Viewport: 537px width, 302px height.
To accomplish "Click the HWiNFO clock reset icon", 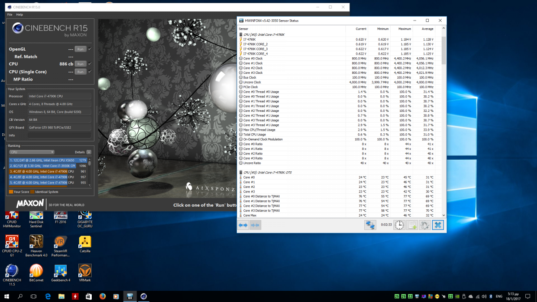I will coord(399,225).
